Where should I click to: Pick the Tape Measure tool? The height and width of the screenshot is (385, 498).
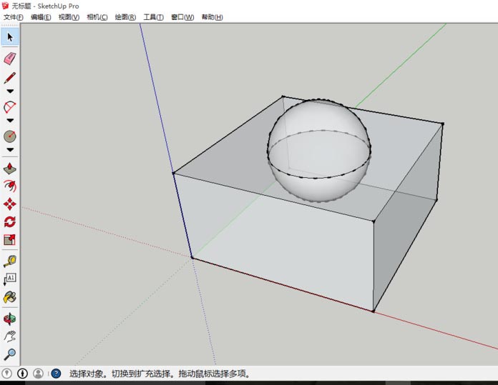pyautogui.click(x=10, y=261)
